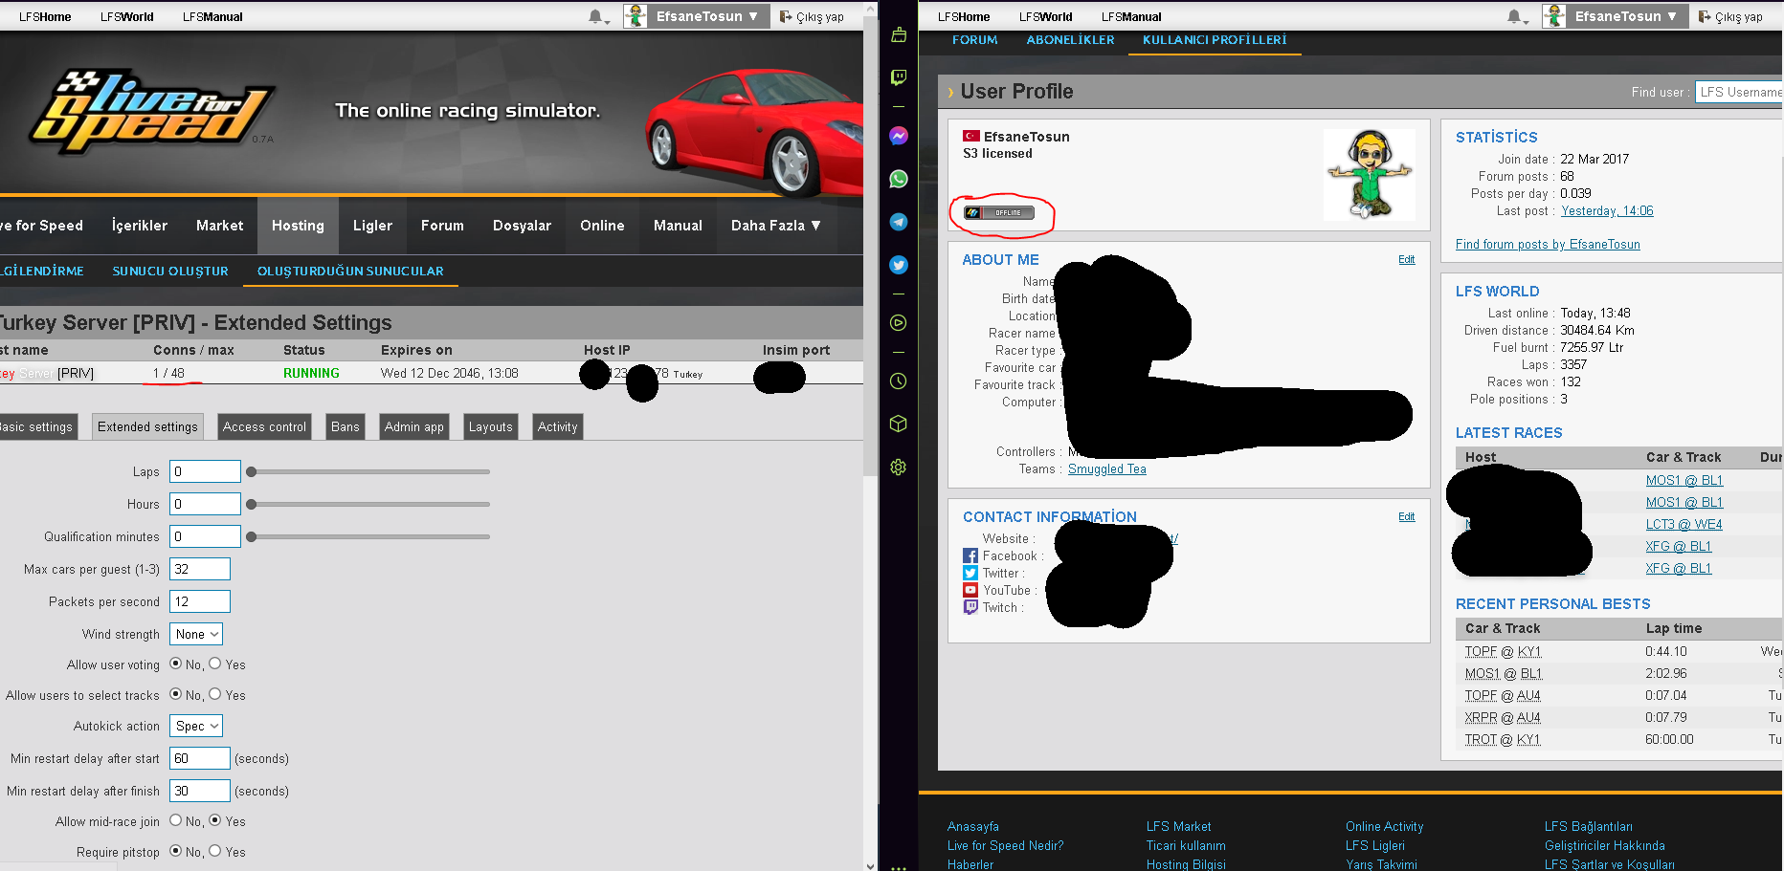Open the Hosting navigation item
This screenshot has height=871, width=1784.
click(x=298, y=226)
